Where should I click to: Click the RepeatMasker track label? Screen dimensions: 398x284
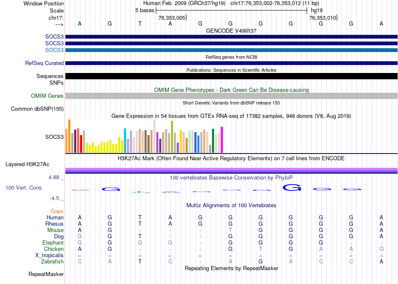[x=46, y=274]
